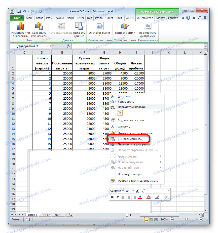Image resolution: width=218 pixels, height=233 pixels.
Task: Click column header G
Action: [x=104, y=52]
